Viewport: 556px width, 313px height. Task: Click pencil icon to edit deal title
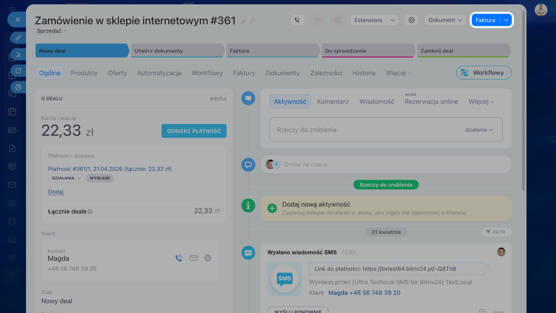tap(244, 21)
